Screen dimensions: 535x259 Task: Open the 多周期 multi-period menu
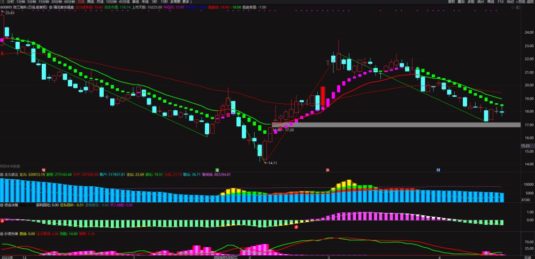[x=175, y=2]
